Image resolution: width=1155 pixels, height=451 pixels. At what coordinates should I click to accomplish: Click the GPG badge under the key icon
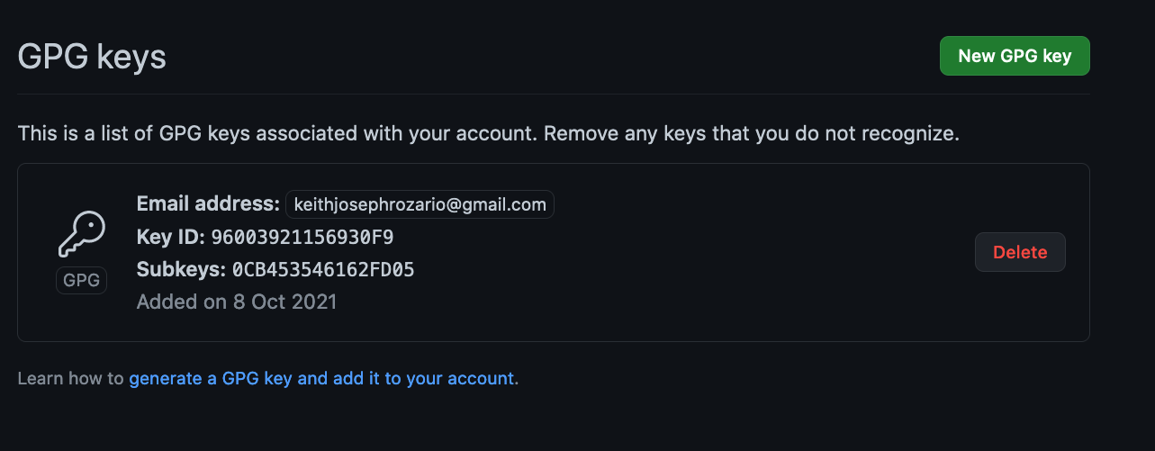click(81, 280)
